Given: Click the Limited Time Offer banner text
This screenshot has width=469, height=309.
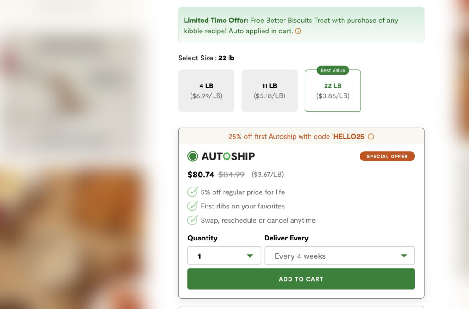Looking at the screenshot, I should pyautogui.click(x=291, y=26).
